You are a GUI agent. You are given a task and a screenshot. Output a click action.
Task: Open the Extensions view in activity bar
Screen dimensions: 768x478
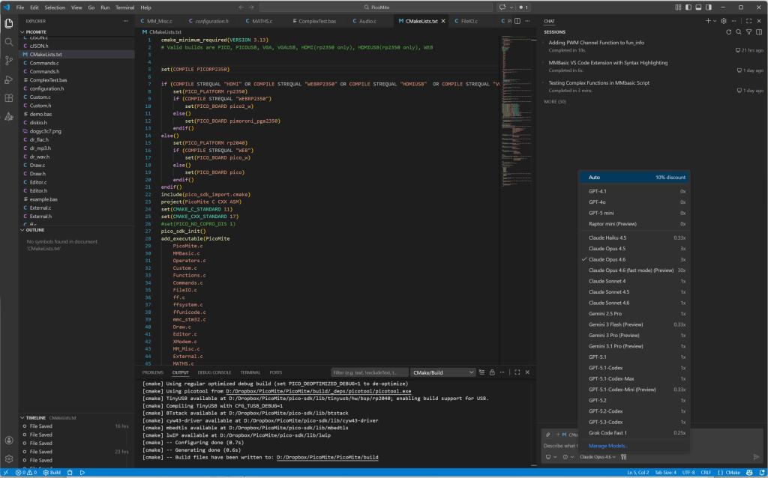point(9,98)
